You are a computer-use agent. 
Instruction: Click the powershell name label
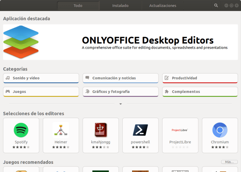click(140, 142)
